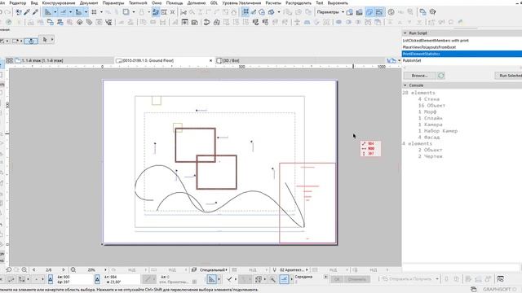522x293 pixels.
Task: Click console line '2 Чертеж'
Action: click(430, 156)
